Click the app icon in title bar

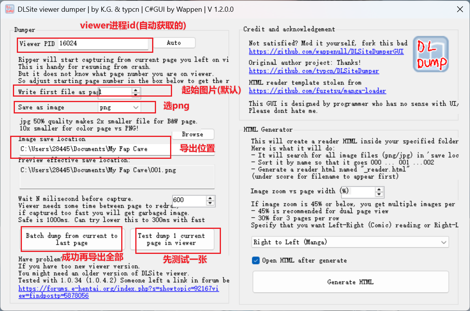click(x=9, y=9)
